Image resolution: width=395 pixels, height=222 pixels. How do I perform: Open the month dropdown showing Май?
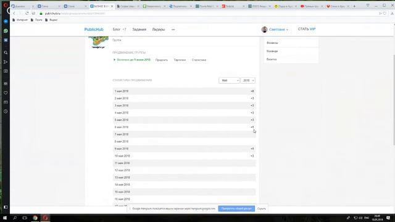tap(229, 80)
